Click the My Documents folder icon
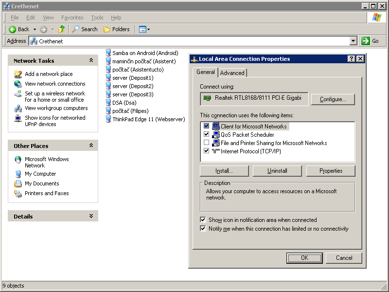Image resolution: width=389 pixels, height=292 pixels. (x=18, y=184)
